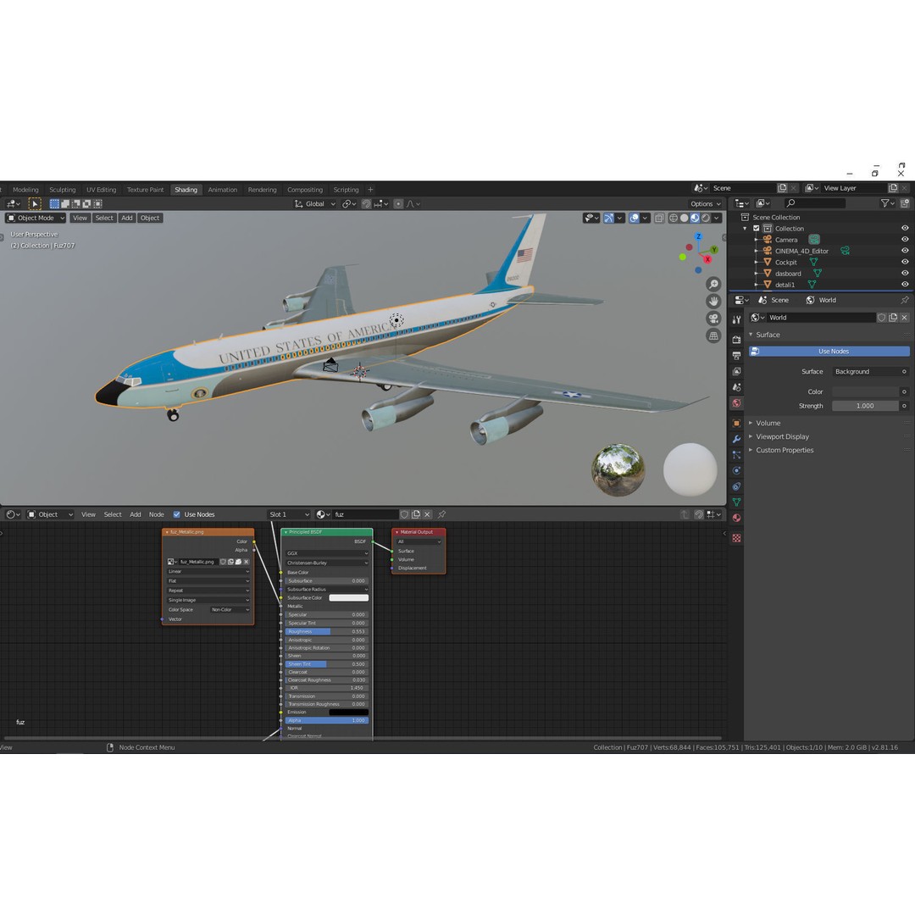This screenshot has height=915, width=915.
Task: Hide the dasboard object in outliner
Action: click(x=905, y=273)
